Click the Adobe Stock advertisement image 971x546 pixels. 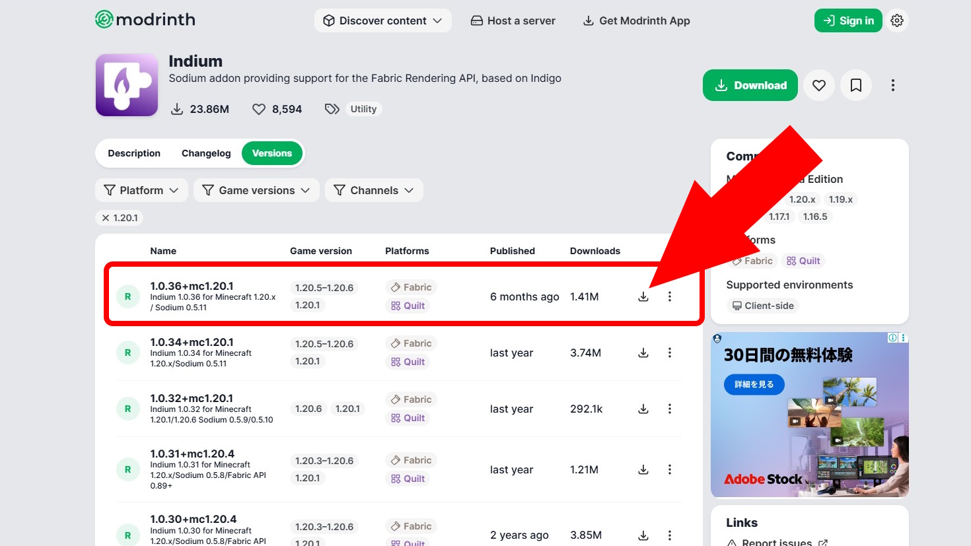810,415
